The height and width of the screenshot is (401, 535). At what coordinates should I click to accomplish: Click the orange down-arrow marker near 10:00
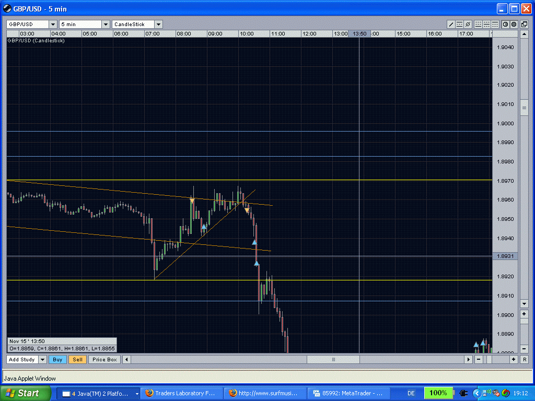pos(247,211)
